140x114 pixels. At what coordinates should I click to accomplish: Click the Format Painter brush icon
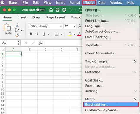click(17, 35)
